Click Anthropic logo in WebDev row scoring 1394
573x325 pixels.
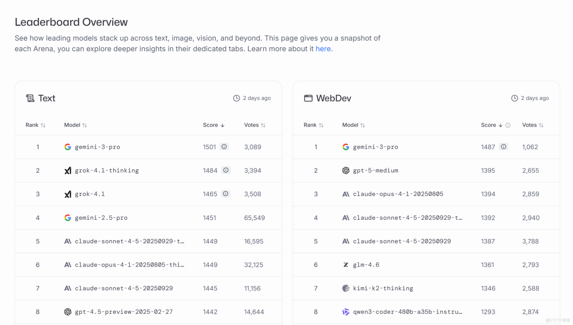coord(346,194)
